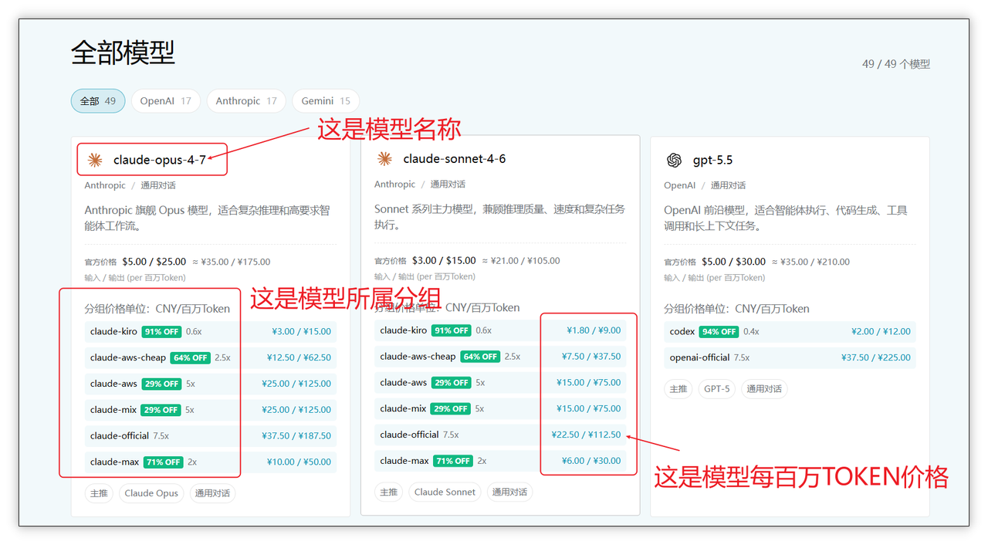Select claude-mix group in claude-opus-4-7 card
The image size is (988, 545).
(211, 410)
